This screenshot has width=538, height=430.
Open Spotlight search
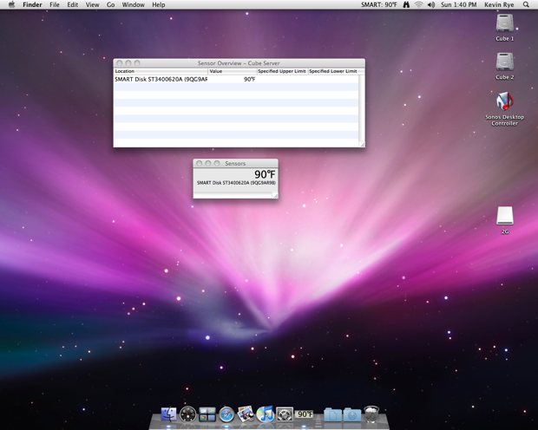click(526, 4)
